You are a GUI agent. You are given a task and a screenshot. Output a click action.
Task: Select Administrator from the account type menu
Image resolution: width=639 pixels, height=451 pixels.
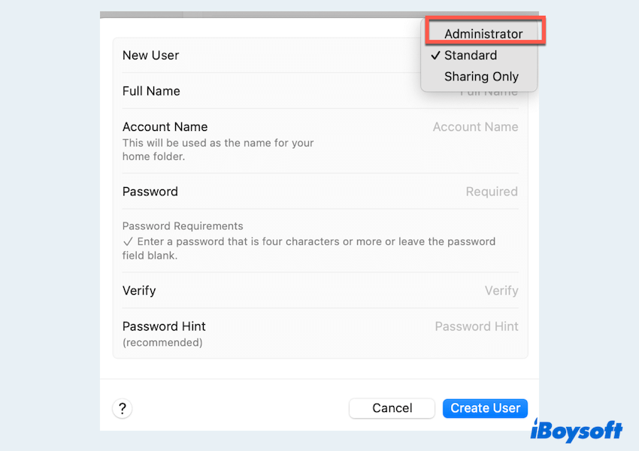click(483, 34)
